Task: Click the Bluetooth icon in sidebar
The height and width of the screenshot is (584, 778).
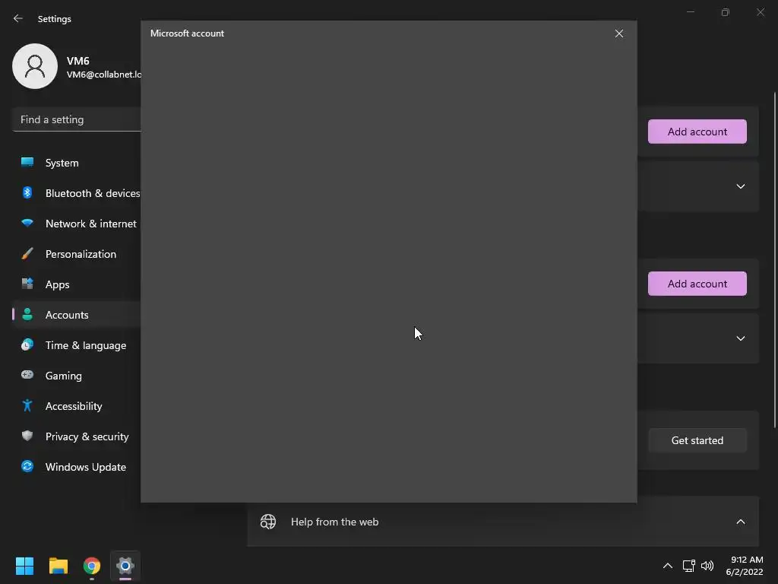Action: 27,192
